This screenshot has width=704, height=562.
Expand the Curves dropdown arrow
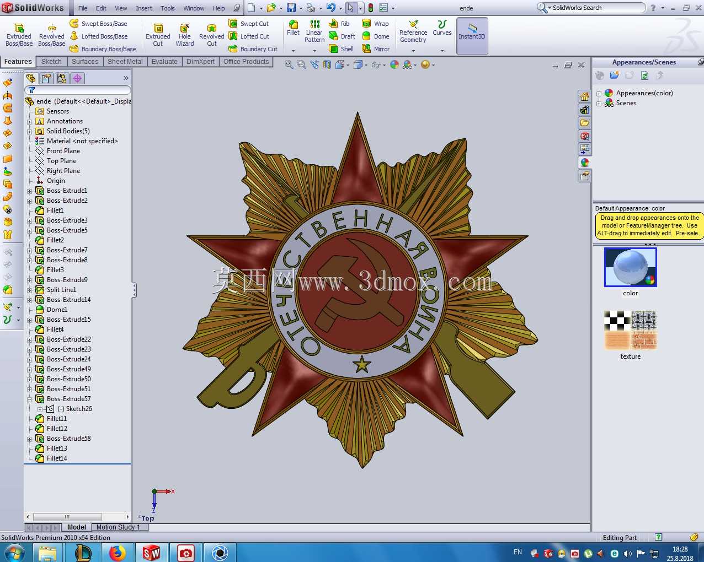(442, 51)
